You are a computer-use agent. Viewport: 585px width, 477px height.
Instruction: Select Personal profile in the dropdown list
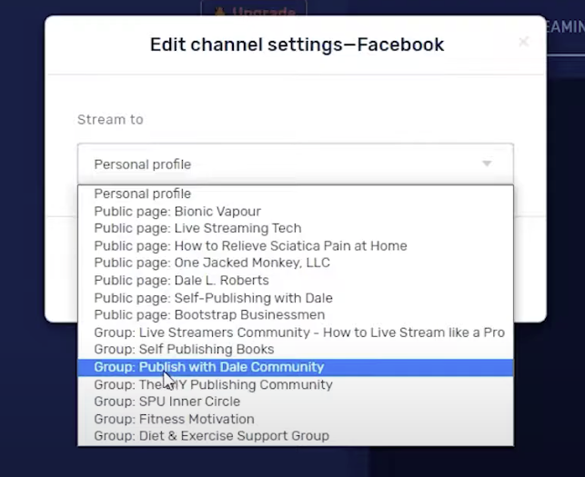pos(296,194)
